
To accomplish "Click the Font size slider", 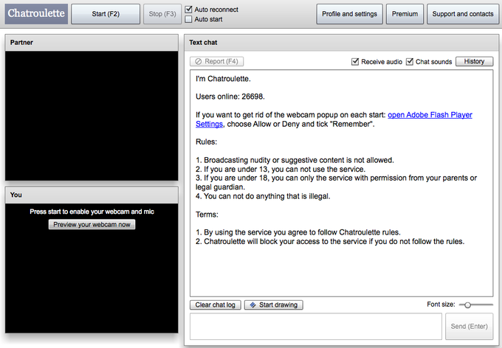I will pyautogui.click(x=476, y=304).
